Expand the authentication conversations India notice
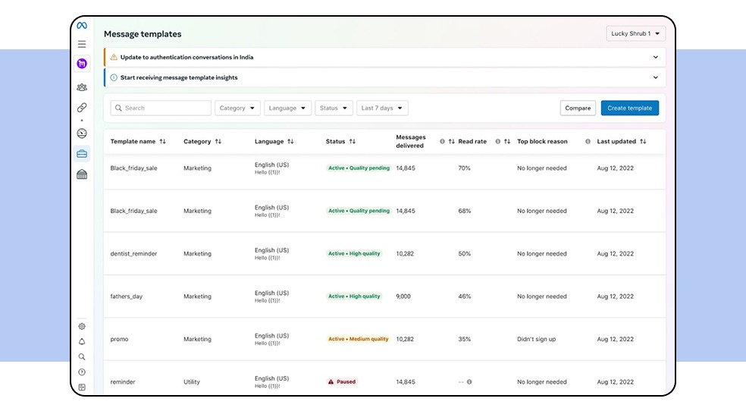The height and width of the screenshot is (411, 746). coord(655,57)
